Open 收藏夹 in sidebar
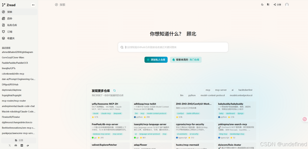 tap(19, 38)
